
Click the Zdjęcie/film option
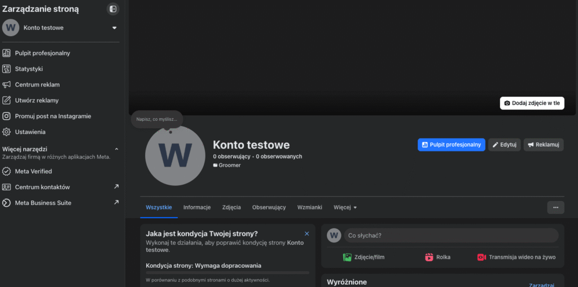point(364,257)
